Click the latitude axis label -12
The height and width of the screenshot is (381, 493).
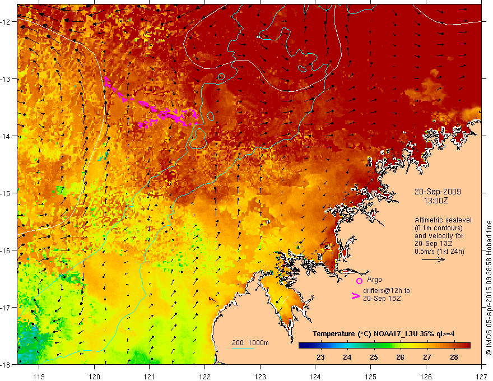tap(6, 22)
